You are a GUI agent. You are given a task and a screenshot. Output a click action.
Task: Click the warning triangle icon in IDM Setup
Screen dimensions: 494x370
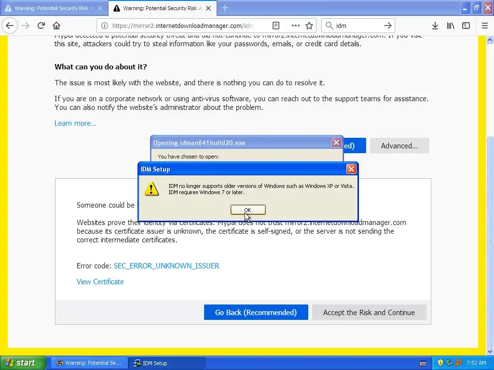click(x=151, y=188)
